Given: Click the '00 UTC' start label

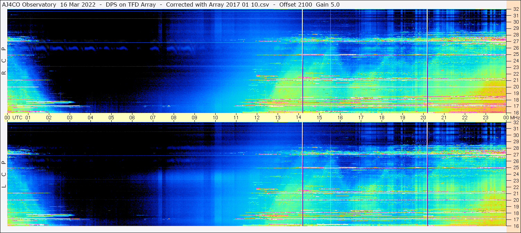Looking at the screenshot, I should pyautogui.click(x=14, y=118).
